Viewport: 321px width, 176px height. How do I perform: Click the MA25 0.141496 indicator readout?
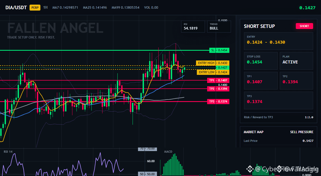pos(95,8)
